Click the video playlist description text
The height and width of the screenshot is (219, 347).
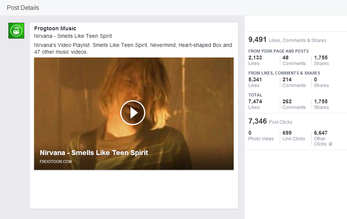tap(133, 48)
